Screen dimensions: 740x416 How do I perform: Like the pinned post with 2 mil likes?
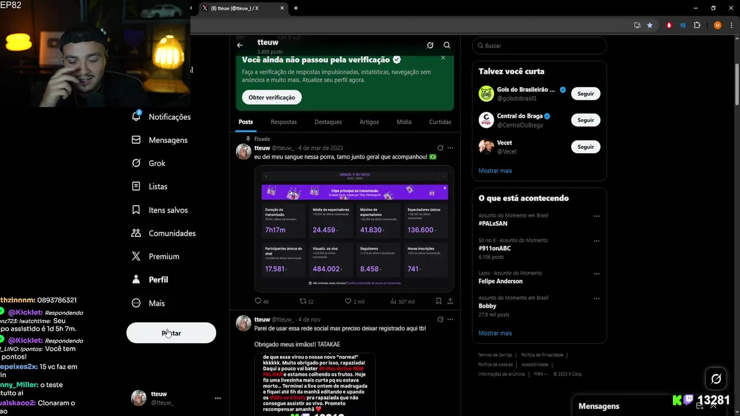(x=348, y=301)
